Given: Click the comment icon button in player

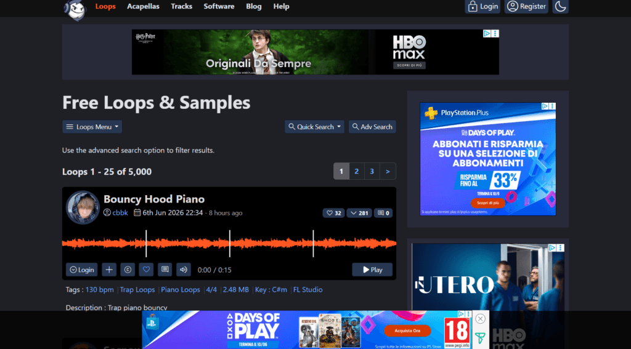Looking at the screenshot, I should tap(165, 270).
